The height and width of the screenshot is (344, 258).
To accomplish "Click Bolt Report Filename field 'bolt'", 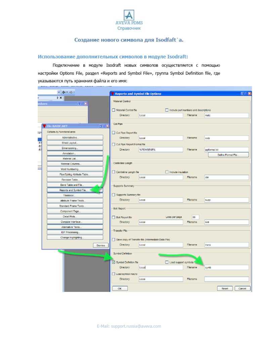I will tap(227, 222).
